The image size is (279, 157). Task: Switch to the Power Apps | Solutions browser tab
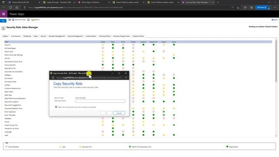pos(93,2)
